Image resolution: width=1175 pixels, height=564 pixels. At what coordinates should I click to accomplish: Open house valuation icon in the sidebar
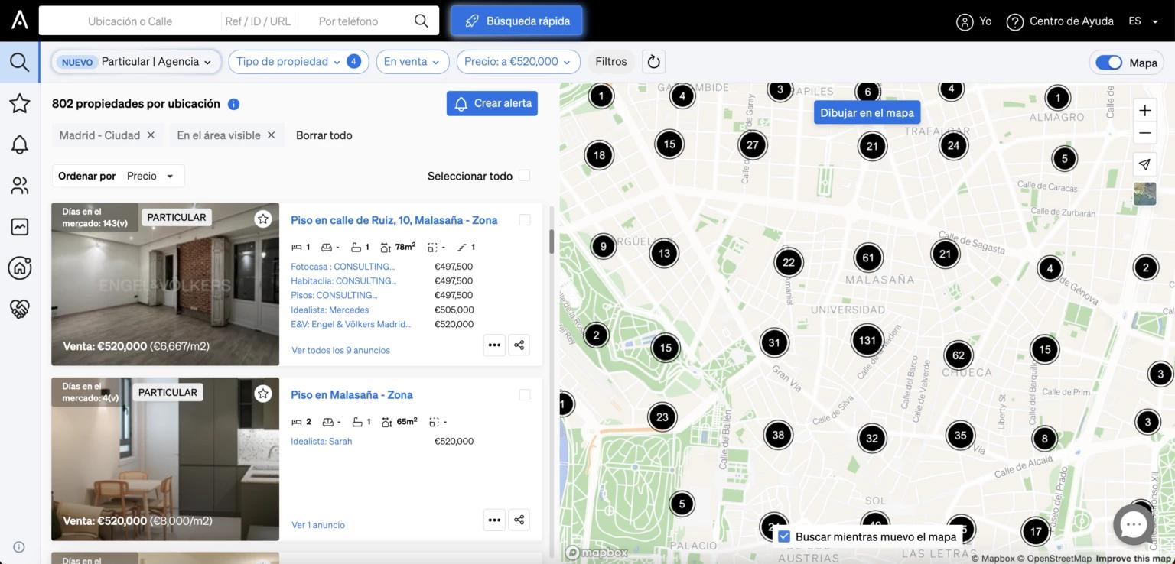pos(20,267)
